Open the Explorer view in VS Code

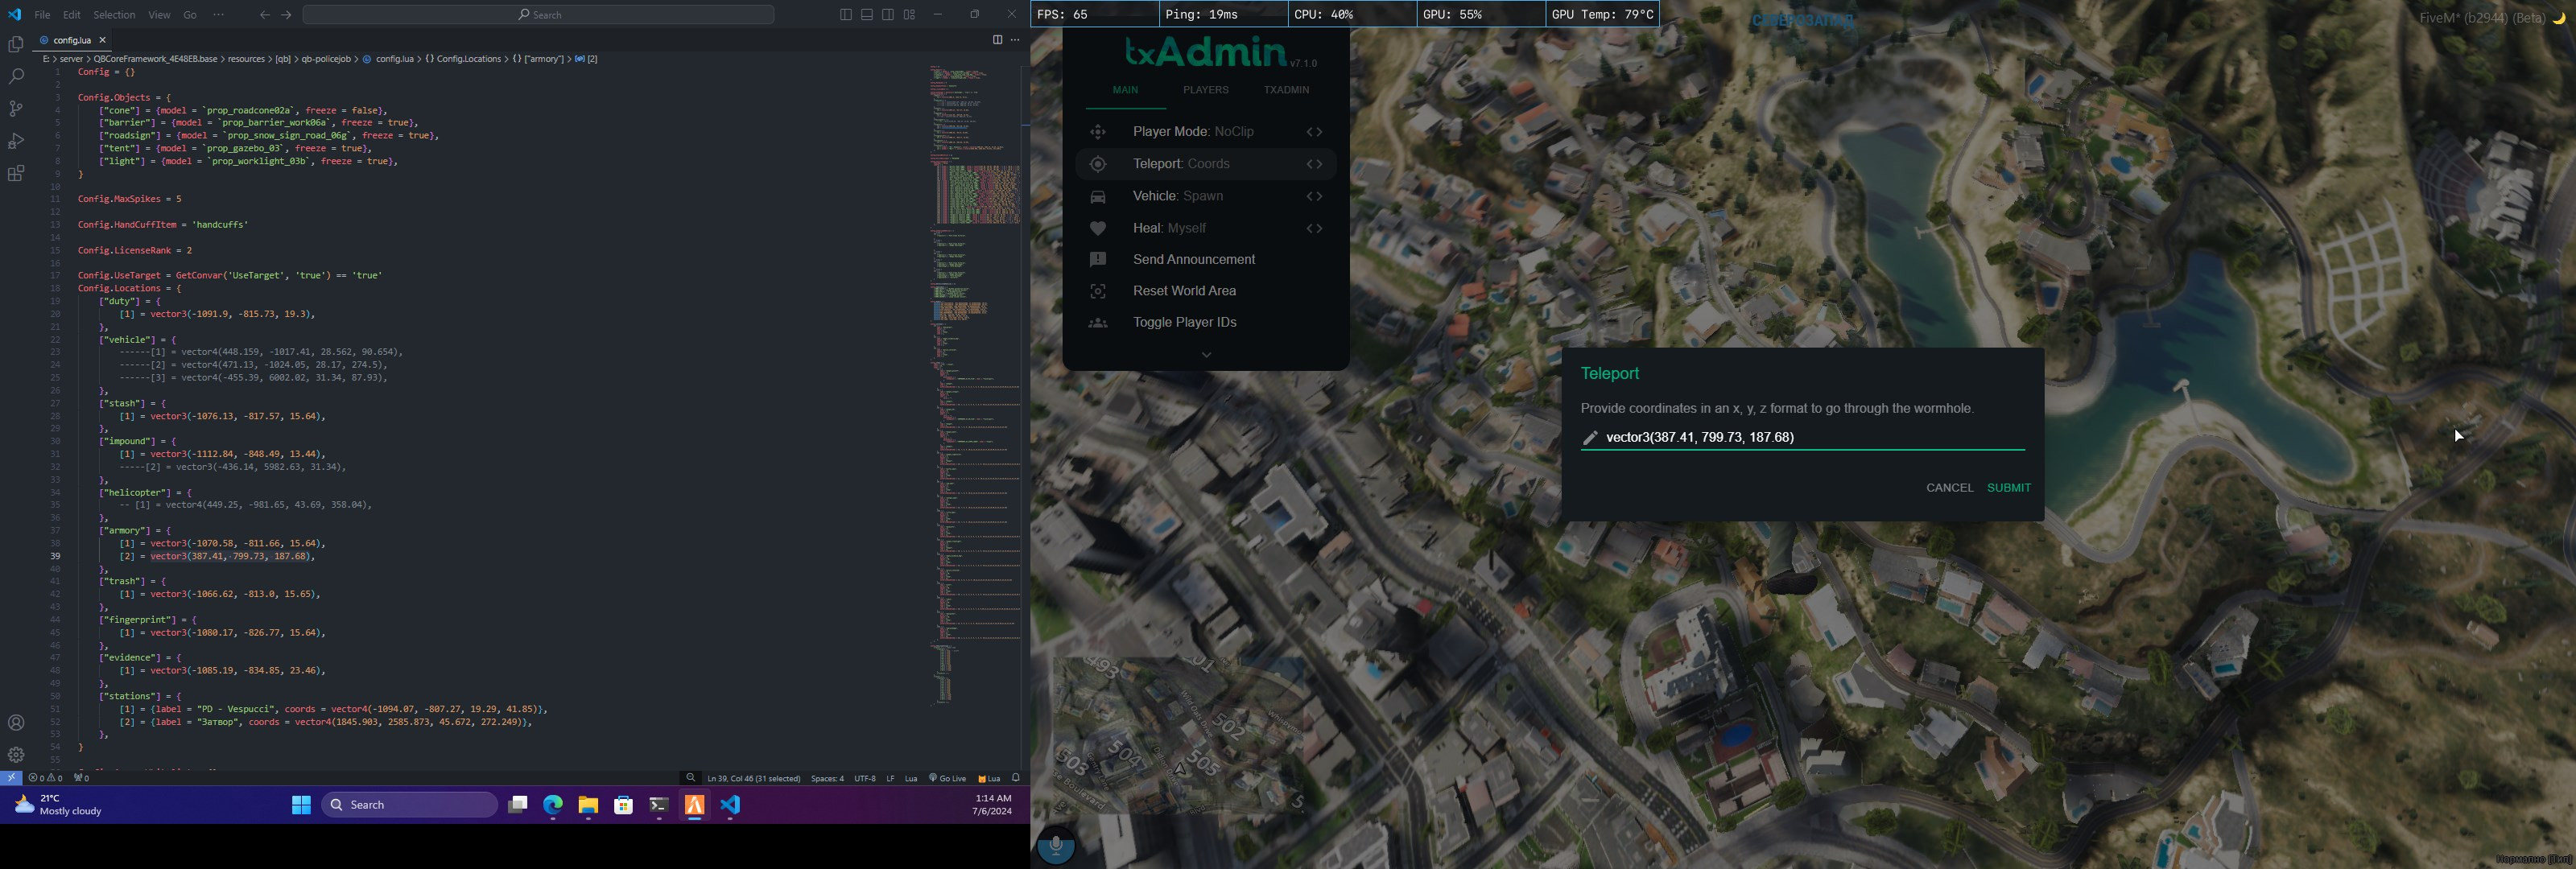click(16, 44)
